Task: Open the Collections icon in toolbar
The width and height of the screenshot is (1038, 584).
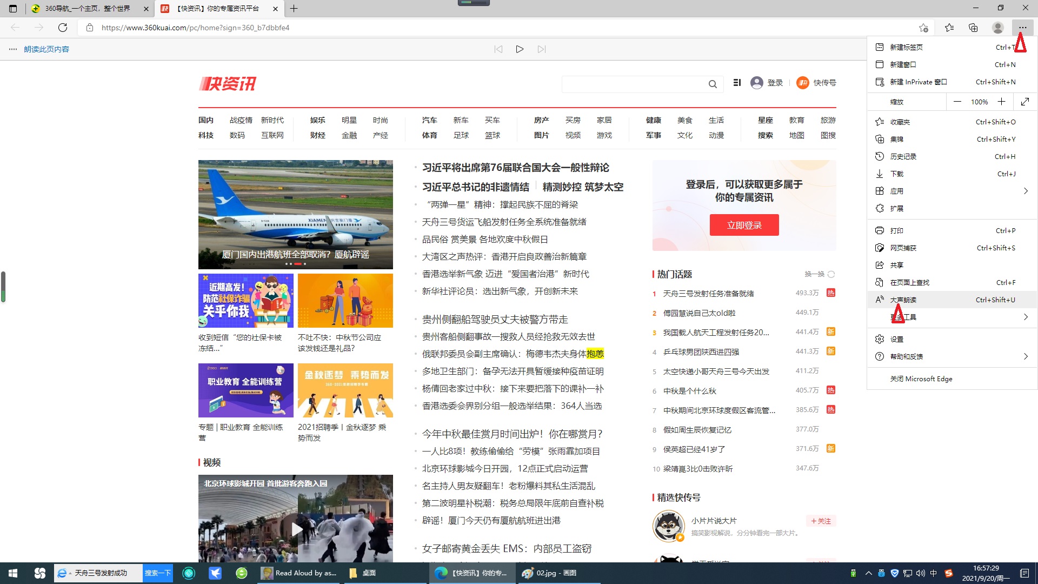Action: (x=973, y=28)
